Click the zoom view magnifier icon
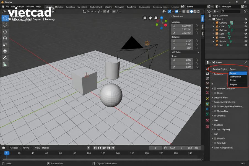Screen dimensions: 249x166 click(156, 18)
